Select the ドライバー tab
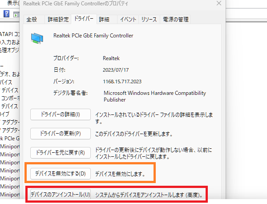The image size is (267, 204). (84, 19)
